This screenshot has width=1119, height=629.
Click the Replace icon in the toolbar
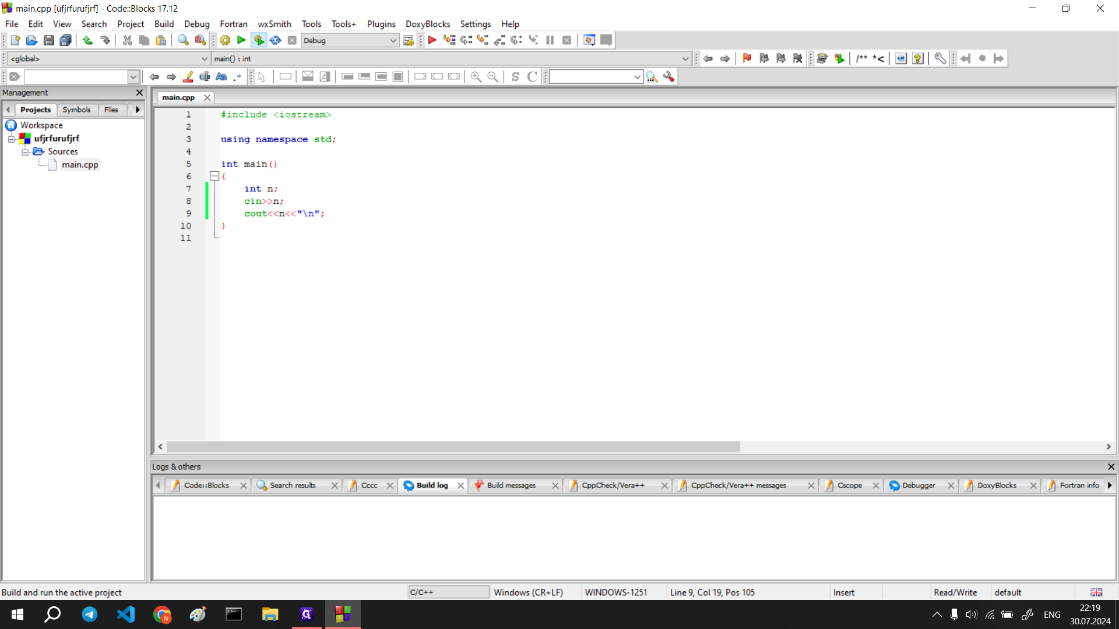pyautogui.click(x=200, y=40)
